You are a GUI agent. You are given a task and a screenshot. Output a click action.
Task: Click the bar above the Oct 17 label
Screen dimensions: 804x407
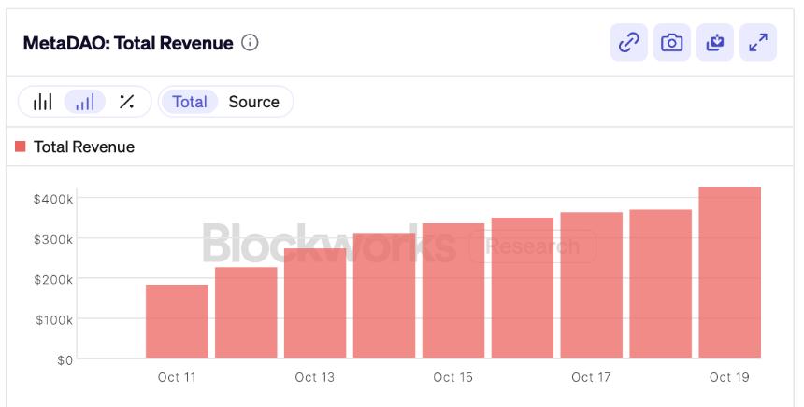click(591, 285)
